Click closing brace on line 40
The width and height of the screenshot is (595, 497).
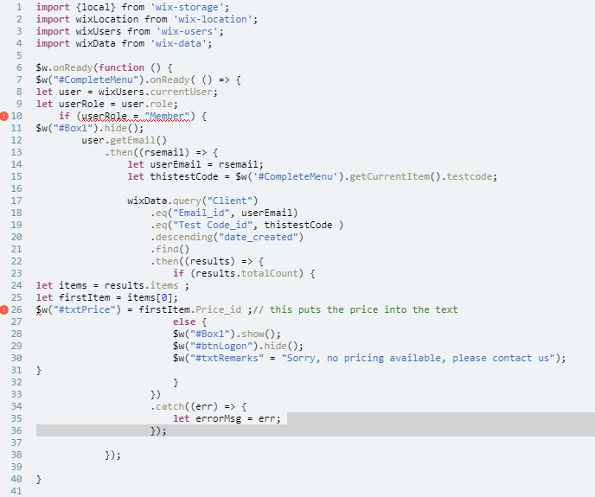39,479
